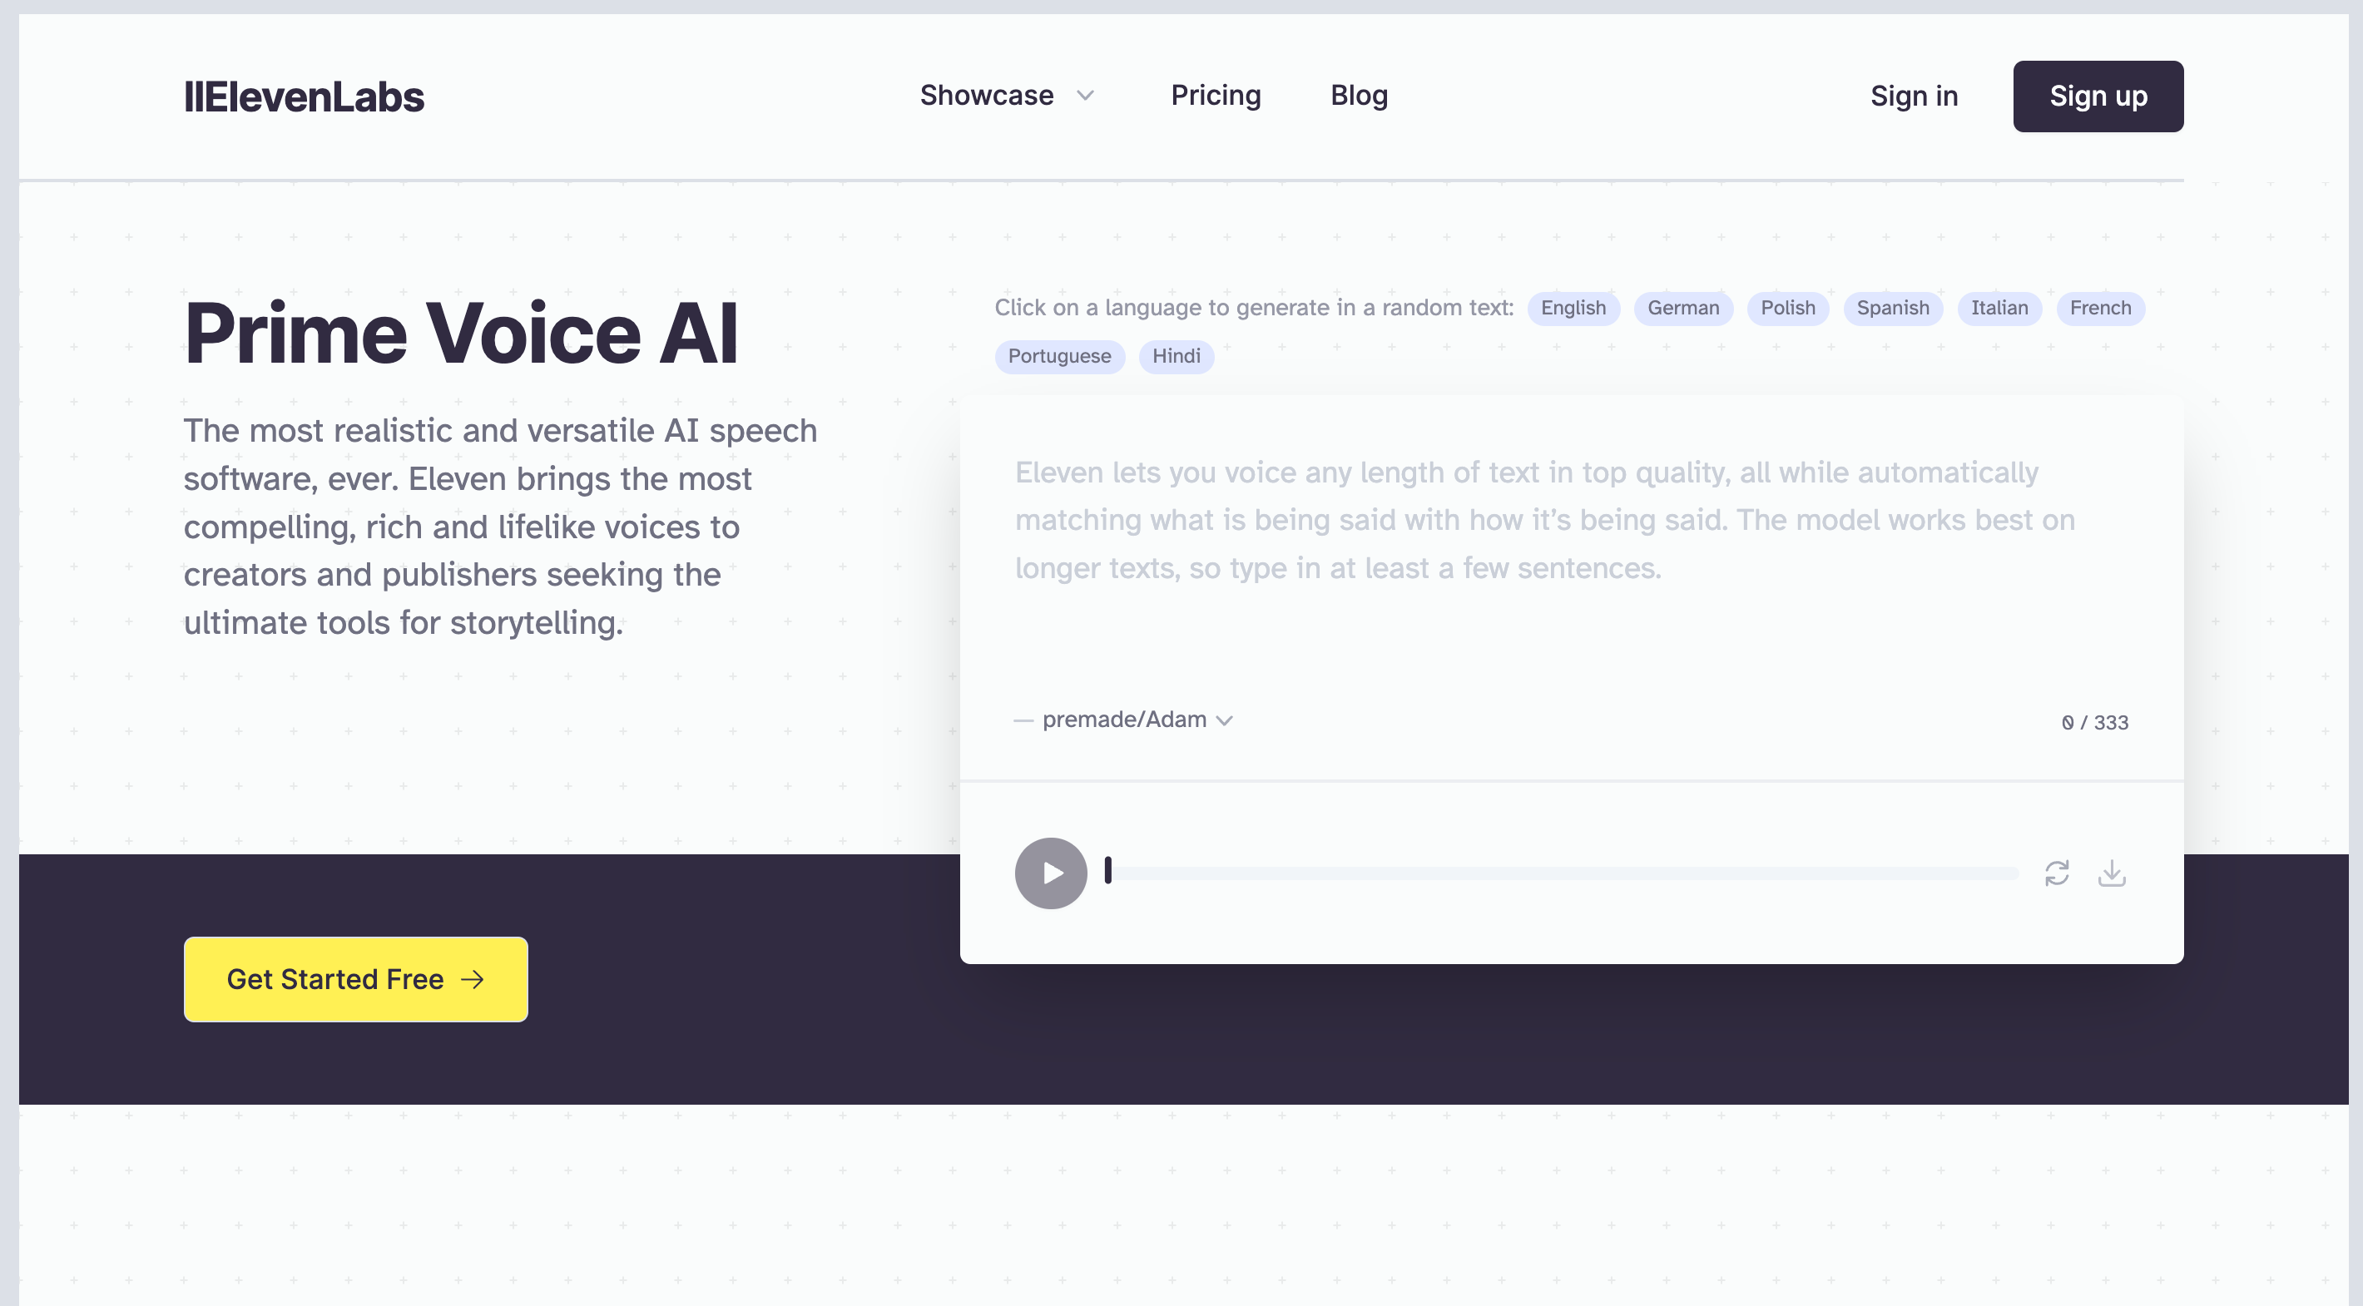2363x1306 pixels.
Task: Choose Spanish language tag
Action: click(1892, 308)
